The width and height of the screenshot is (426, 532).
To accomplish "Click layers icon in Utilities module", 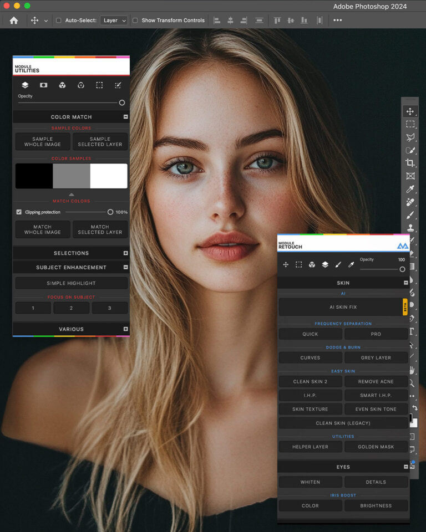I will point(25,85).
